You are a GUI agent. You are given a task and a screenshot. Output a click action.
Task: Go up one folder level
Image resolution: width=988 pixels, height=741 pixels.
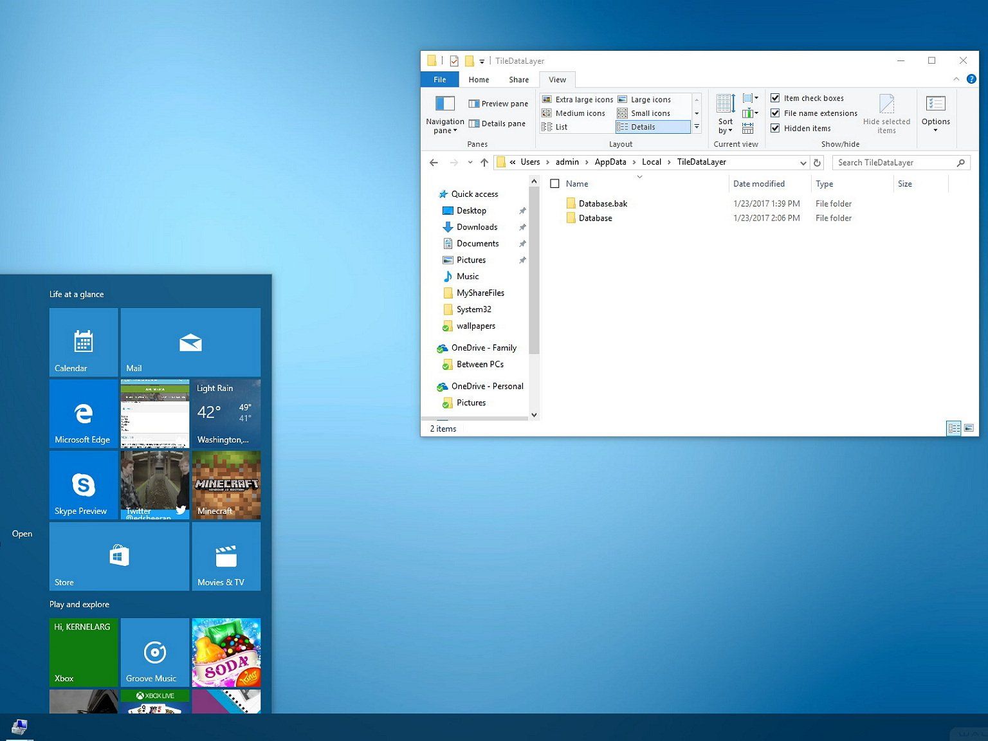click(484, 163)
